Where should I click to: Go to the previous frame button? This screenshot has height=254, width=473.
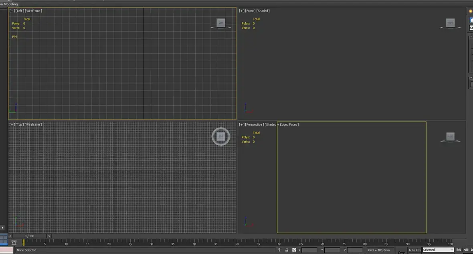[x=466, y=250]
